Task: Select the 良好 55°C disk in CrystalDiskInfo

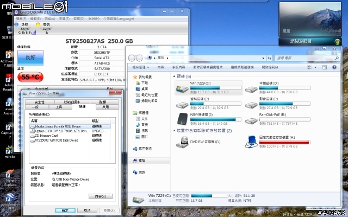Action: click(25, 28)
